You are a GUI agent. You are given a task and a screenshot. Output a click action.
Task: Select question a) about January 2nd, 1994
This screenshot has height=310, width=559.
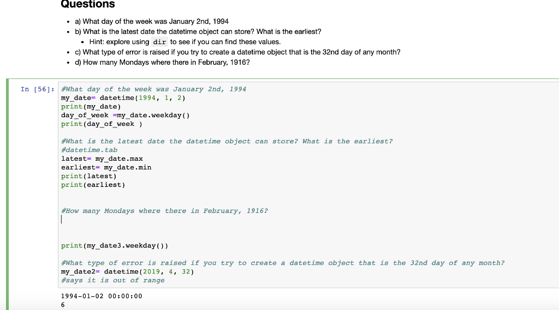(x=152, y=21)
